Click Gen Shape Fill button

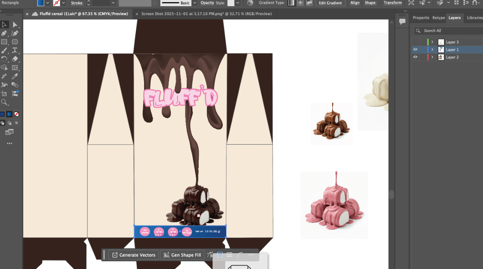click(182, 255)
